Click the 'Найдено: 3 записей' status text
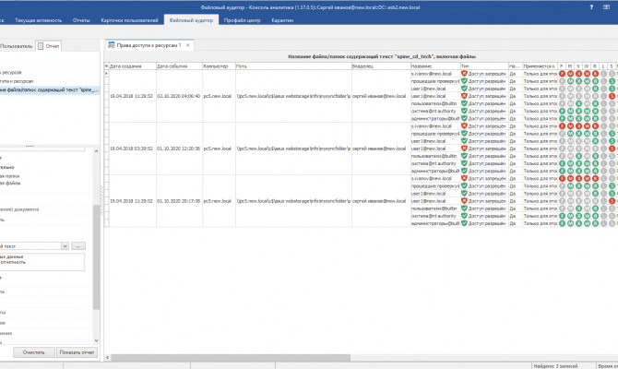The image size is (618, 369). [555, 366]
